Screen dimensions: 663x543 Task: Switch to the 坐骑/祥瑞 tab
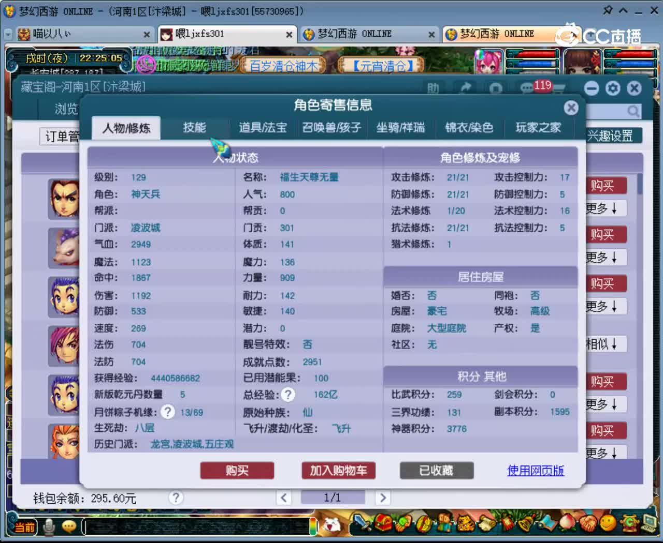(400, 128)
